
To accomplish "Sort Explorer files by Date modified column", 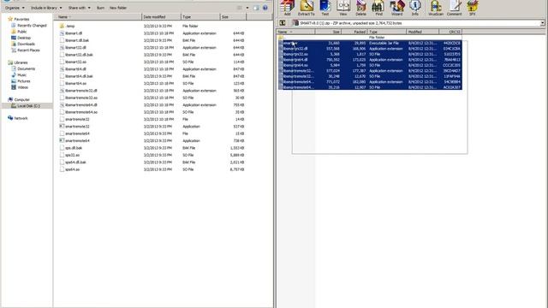I will [x=162, y=17].
